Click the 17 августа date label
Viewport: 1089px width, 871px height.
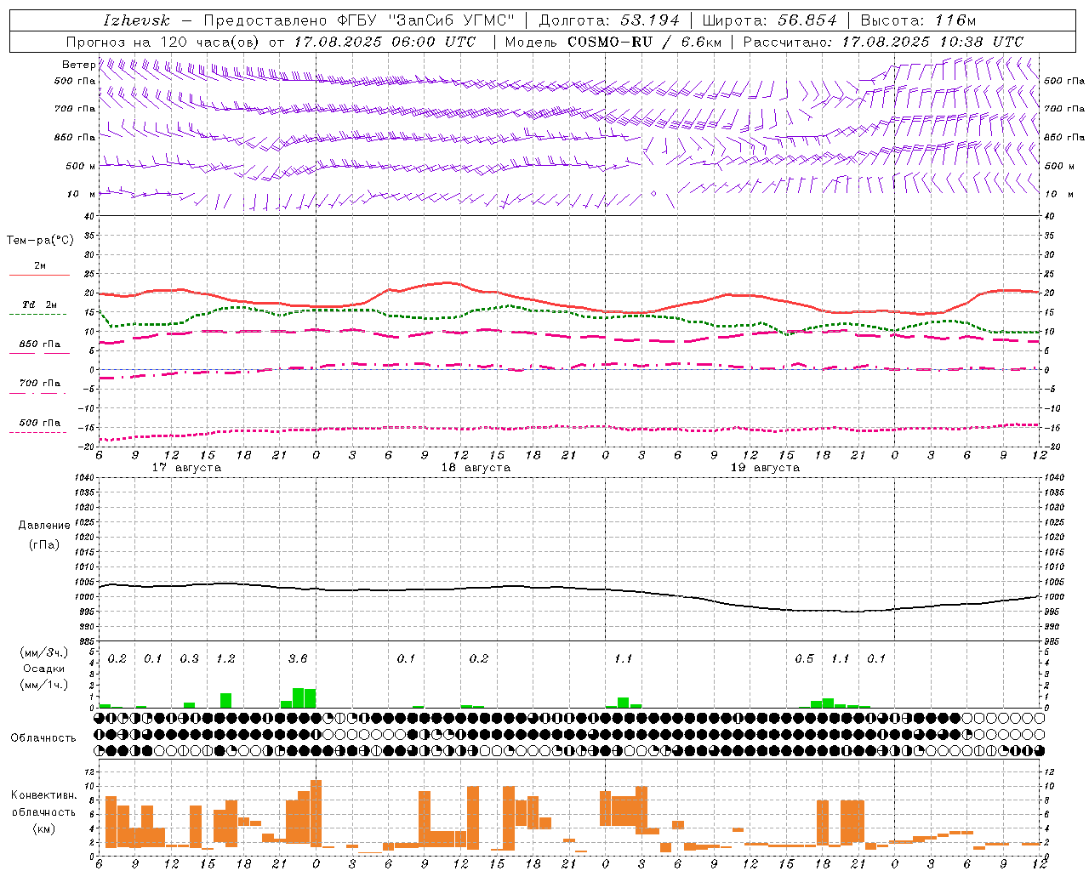point(186,468)
